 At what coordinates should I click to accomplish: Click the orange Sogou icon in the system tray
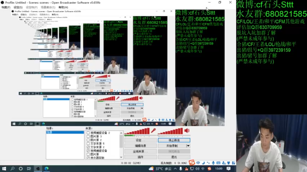click(209, 169)
